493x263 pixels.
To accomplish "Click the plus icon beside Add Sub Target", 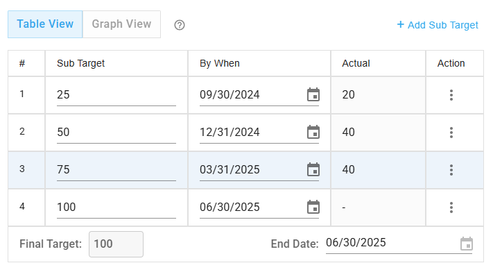I will point(400,24).
